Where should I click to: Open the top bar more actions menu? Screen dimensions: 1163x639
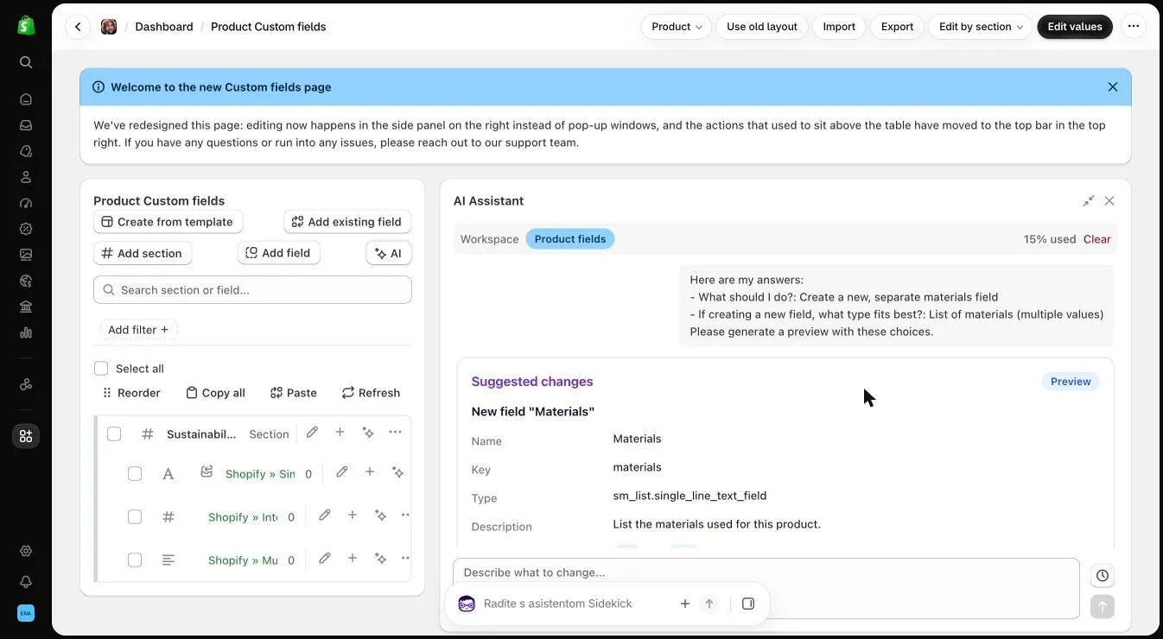click(x=1134, y=27)
